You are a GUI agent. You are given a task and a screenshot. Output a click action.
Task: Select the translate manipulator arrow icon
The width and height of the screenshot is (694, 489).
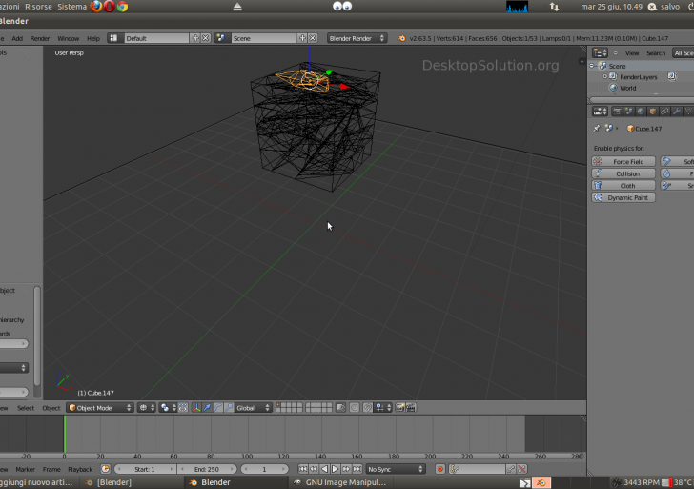click(208, 408)
